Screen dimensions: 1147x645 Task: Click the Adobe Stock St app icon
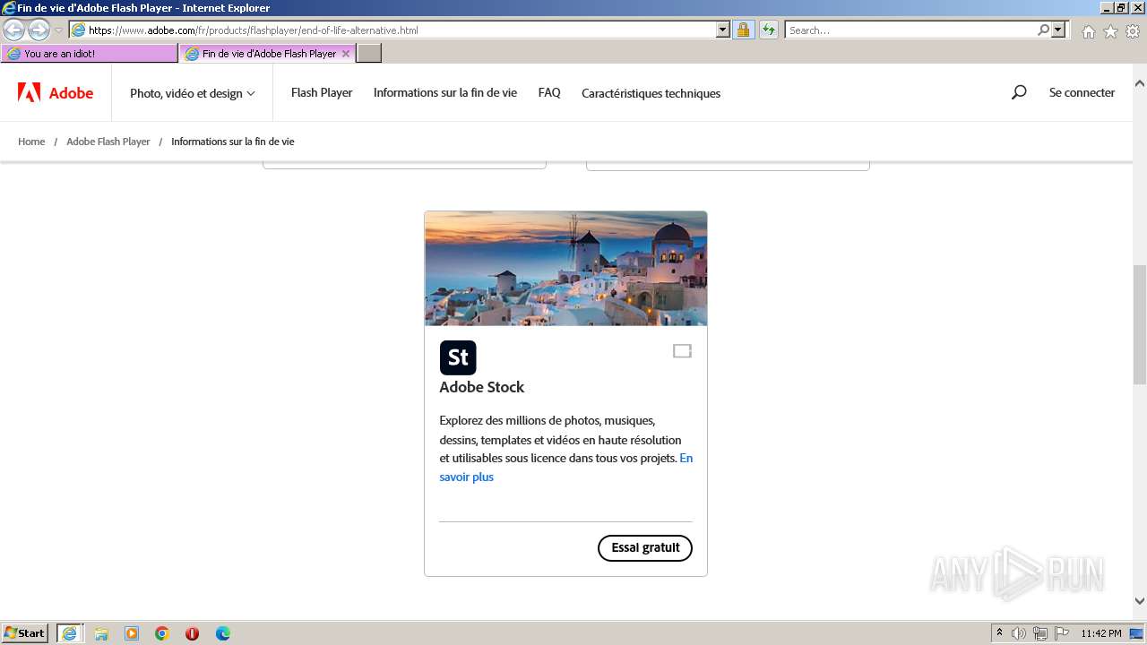point(458,357)
